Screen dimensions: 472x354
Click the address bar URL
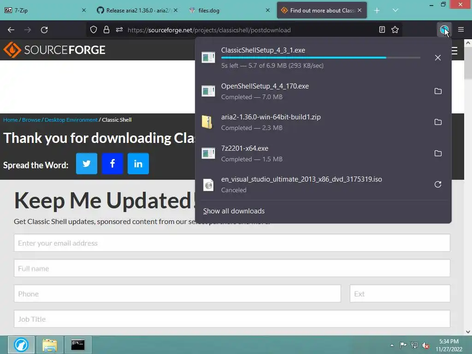coord(209,30)
